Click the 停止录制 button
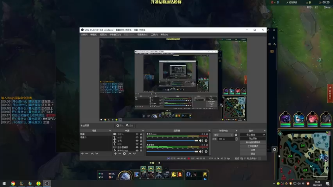This screenshot has width=333, height=187. tap(253, 139)
